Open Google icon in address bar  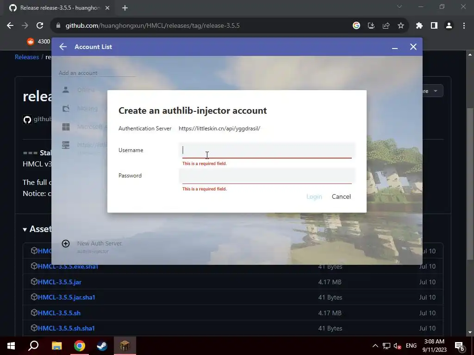pos(356,26)
